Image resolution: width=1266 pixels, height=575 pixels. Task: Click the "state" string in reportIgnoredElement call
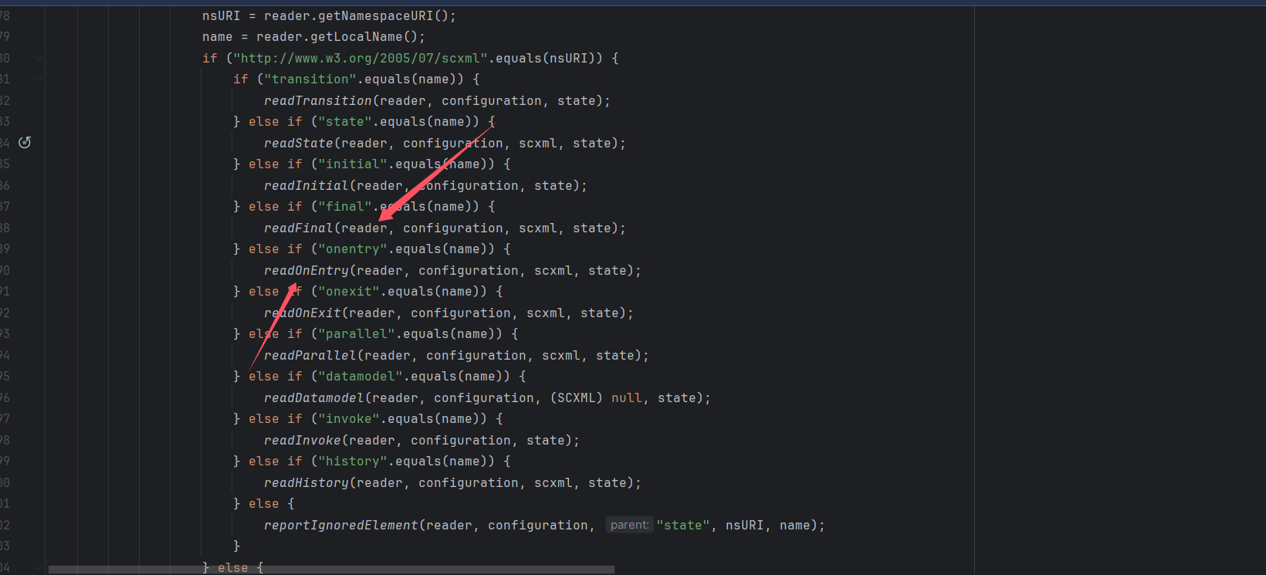point(683,526)
